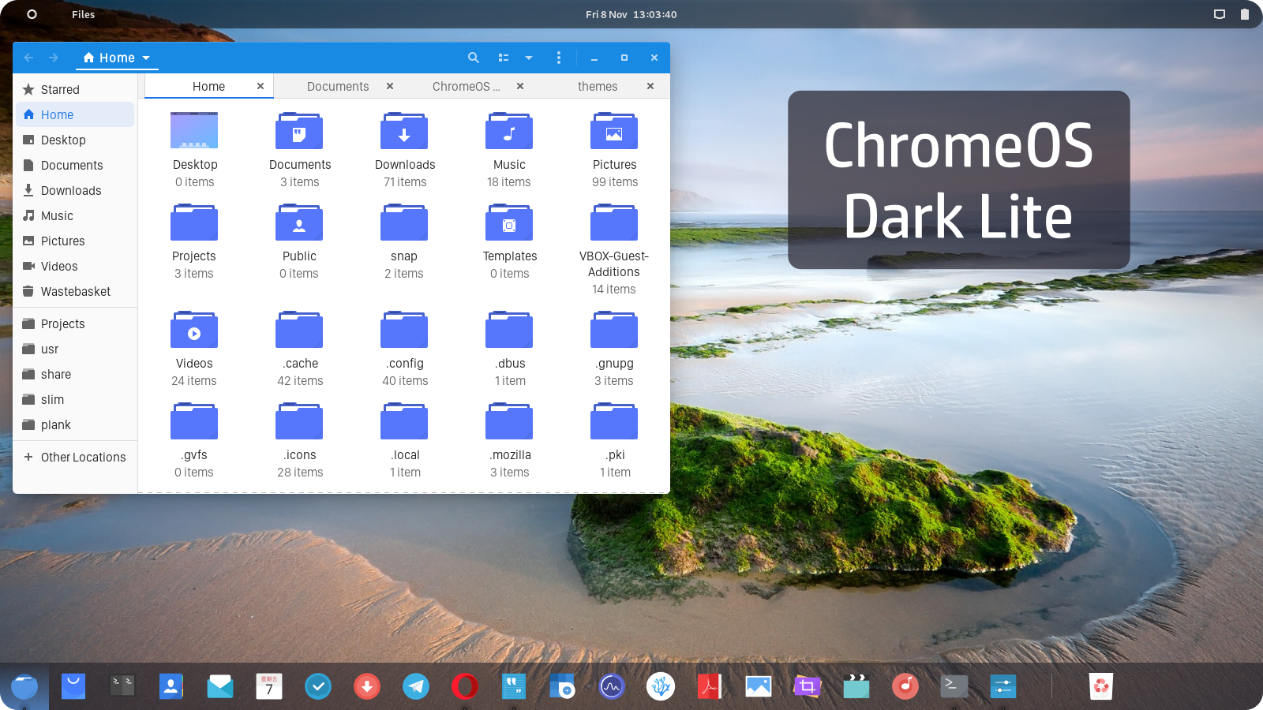Open Music in the sidebar
The image size is (1263, 710).
click(75, 215)
